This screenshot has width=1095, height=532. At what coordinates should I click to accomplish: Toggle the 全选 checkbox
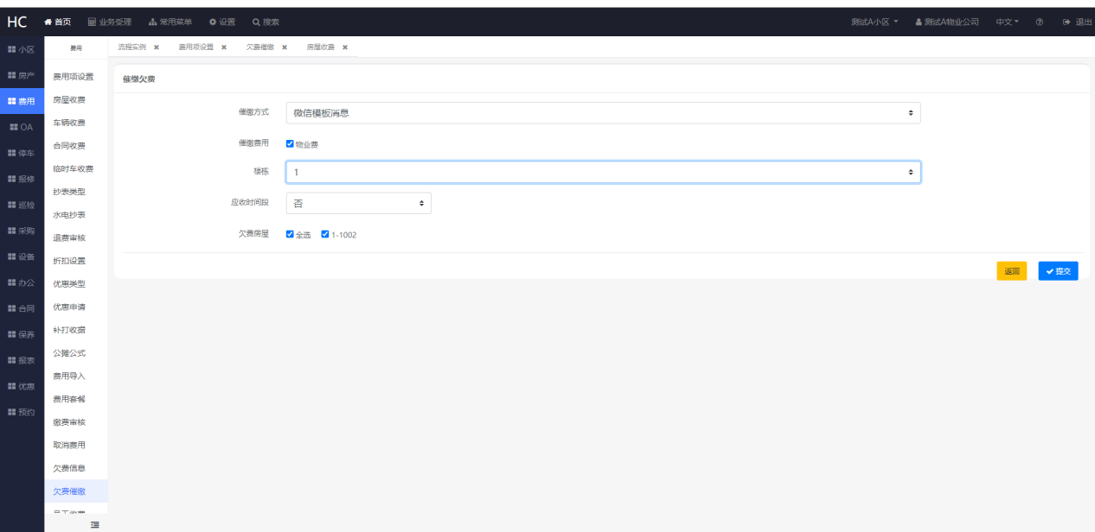coord(290,234)
